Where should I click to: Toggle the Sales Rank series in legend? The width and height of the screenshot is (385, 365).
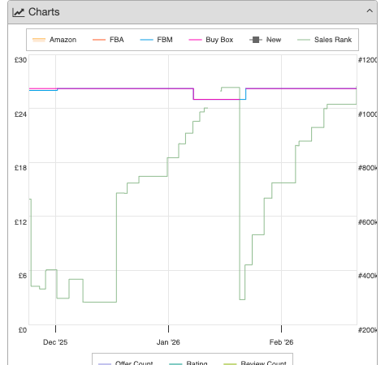point(324,40)
